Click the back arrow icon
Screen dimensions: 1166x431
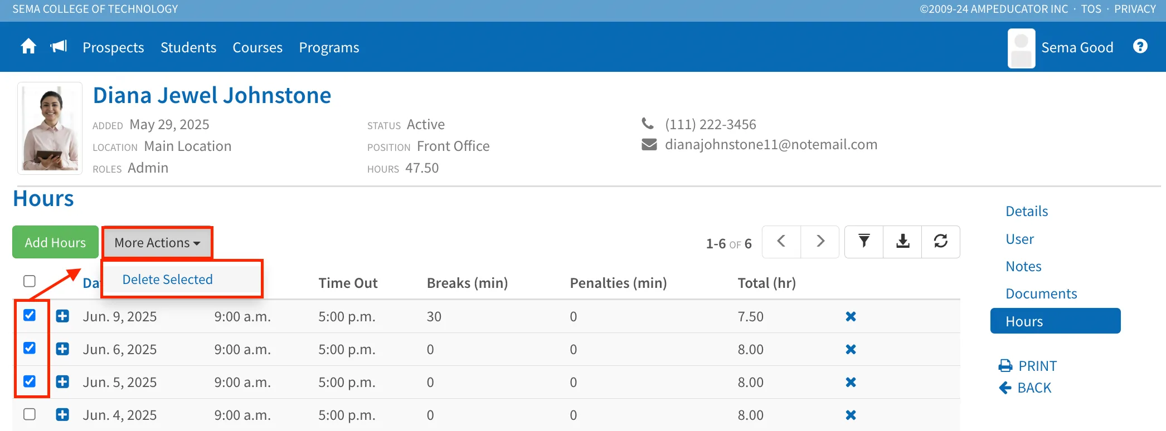click(x=1005, y=388)
